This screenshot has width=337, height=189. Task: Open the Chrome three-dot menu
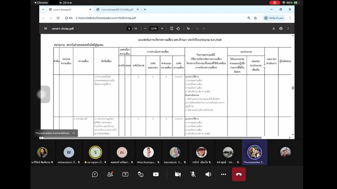tap(290, 18)
